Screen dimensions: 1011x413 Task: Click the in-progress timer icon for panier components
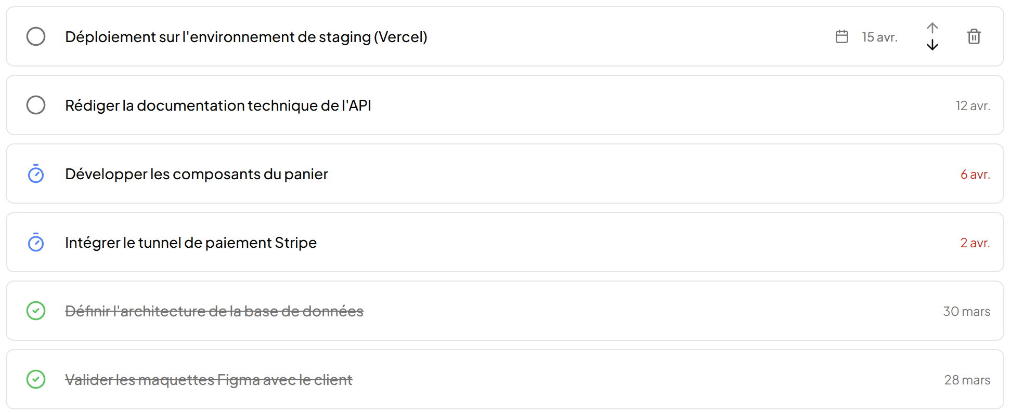pyautogui.click(x=36, y=174)
